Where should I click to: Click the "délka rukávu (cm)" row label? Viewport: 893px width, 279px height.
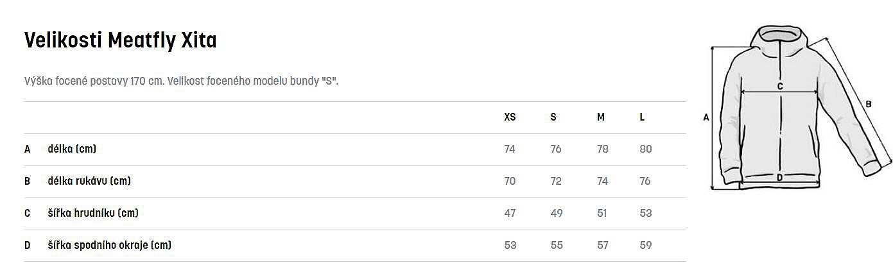click(89, 182)
